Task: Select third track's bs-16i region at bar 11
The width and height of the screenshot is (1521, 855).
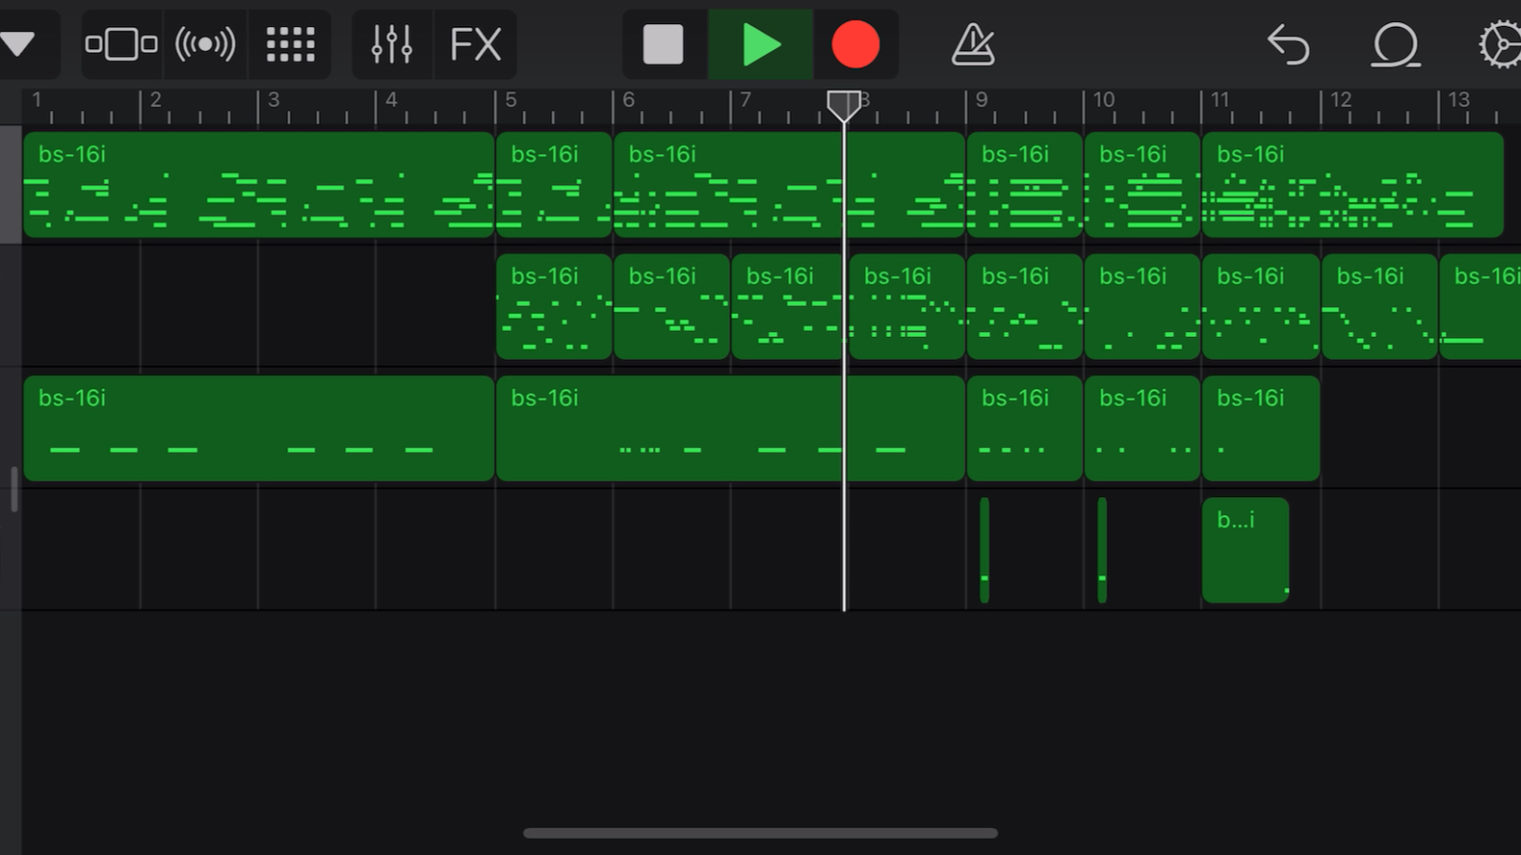Action: click(1261, 428)
